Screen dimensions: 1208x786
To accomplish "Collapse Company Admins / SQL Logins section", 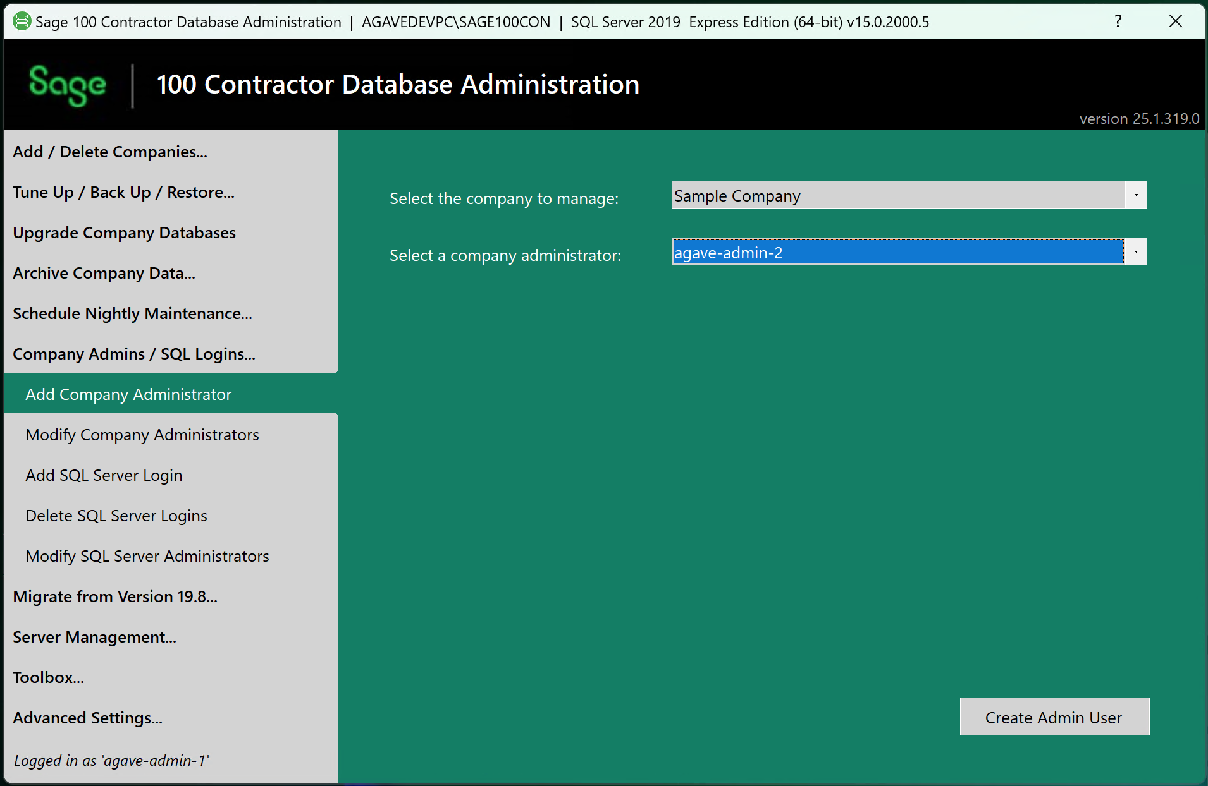I will [x=134, y=354].
